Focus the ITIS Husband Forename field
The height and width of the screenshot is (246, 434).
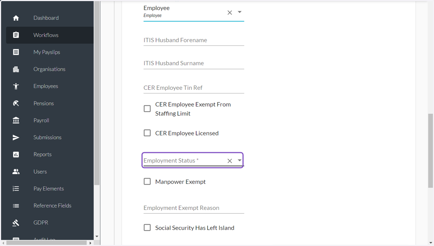pos(194,40)
